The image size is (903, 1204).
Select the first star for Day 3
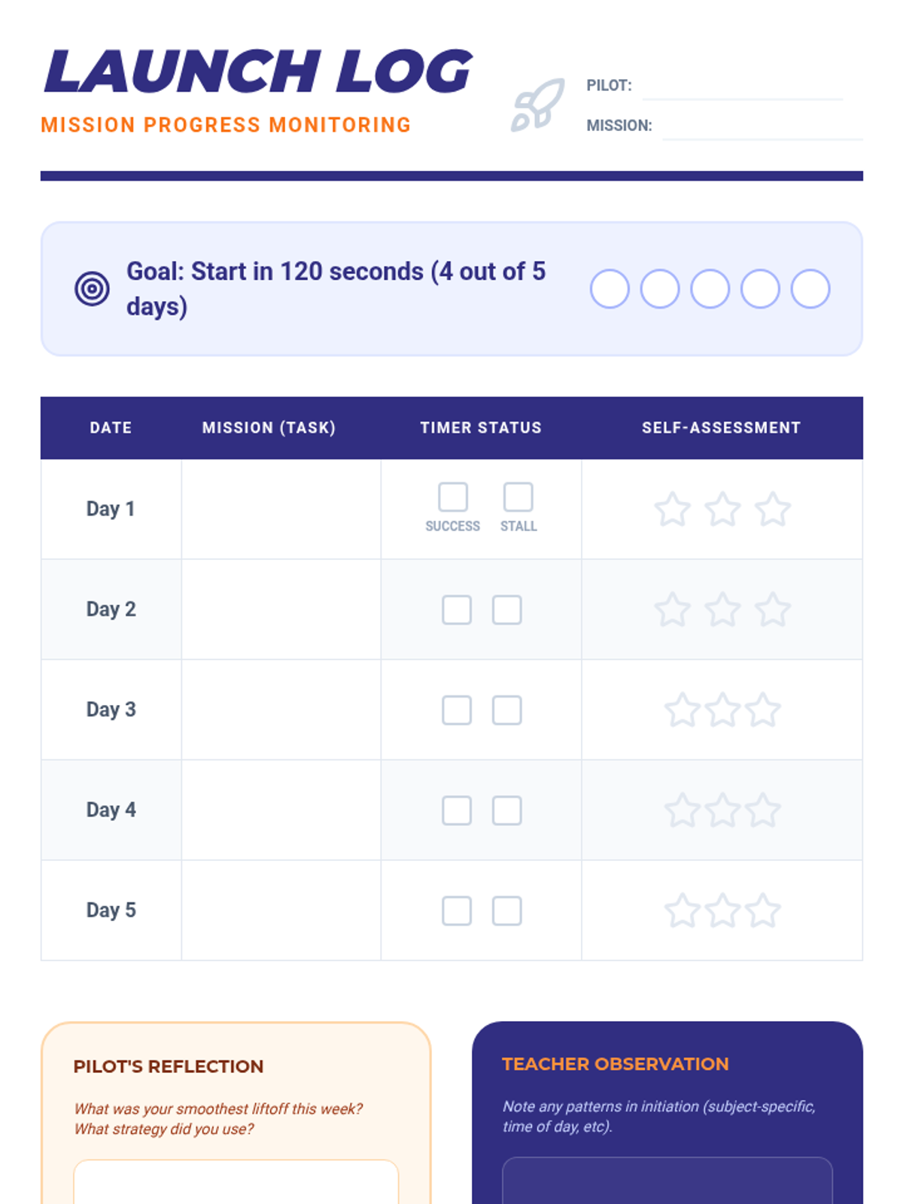coord(683,710)
